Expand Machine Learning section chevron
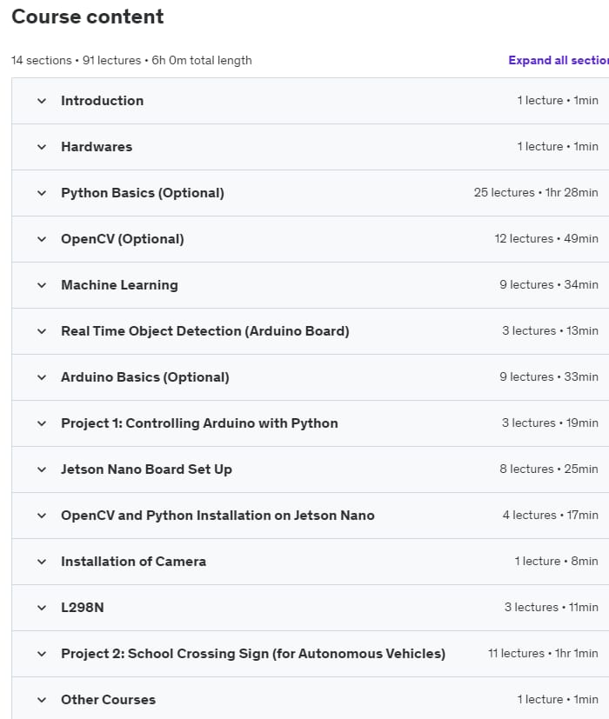Viewport: 609px width, 719px height. [42, 285]
